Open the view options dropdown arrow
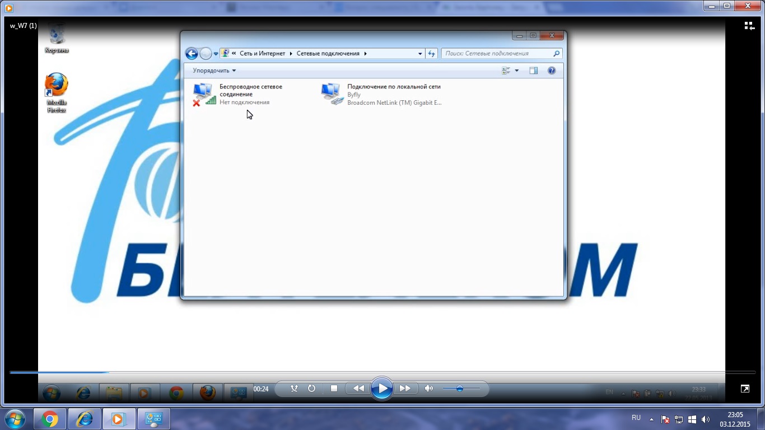This screenshot has width=765, height=430. pos(516,71)
